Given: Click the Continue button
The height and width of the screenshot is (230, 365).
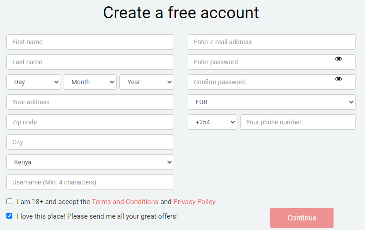Looking at the screenshot, I should 302,218.
